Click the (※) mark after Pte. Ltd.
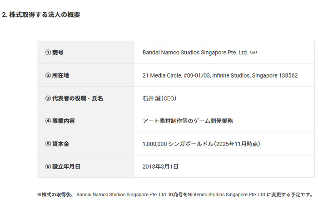 [253, 52]
